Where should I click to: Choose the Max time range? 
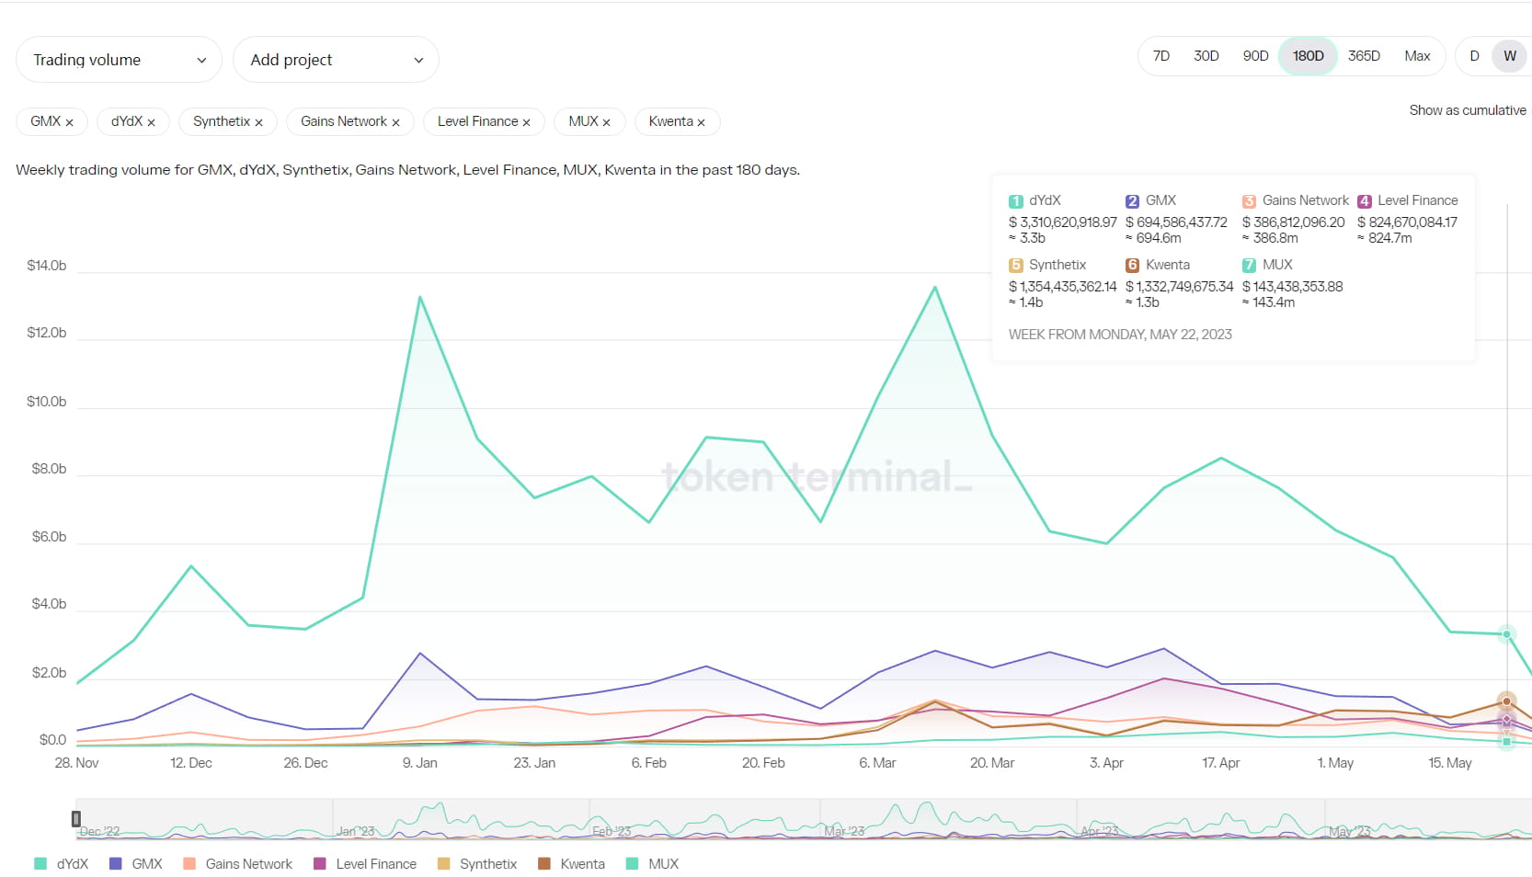[1417, 56]
